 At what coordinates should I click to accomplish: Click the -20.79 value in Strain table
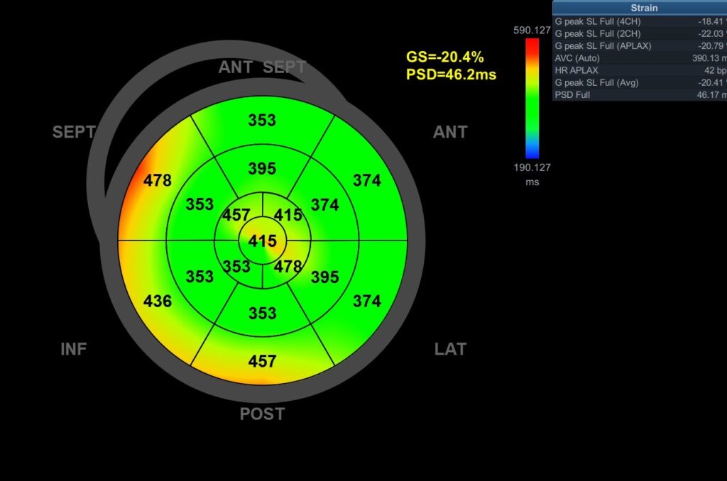(x=711, y=46)
